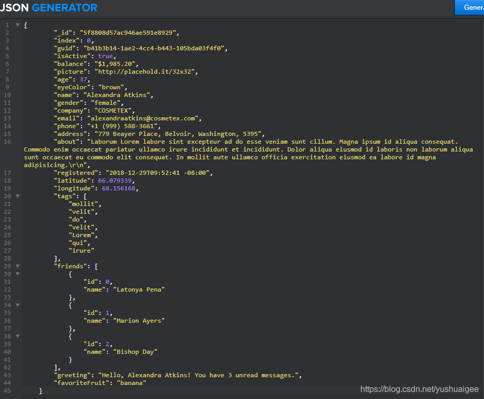
Task: Collapse the root object fold arrow on line 1
Action: (x=18, y=25)
